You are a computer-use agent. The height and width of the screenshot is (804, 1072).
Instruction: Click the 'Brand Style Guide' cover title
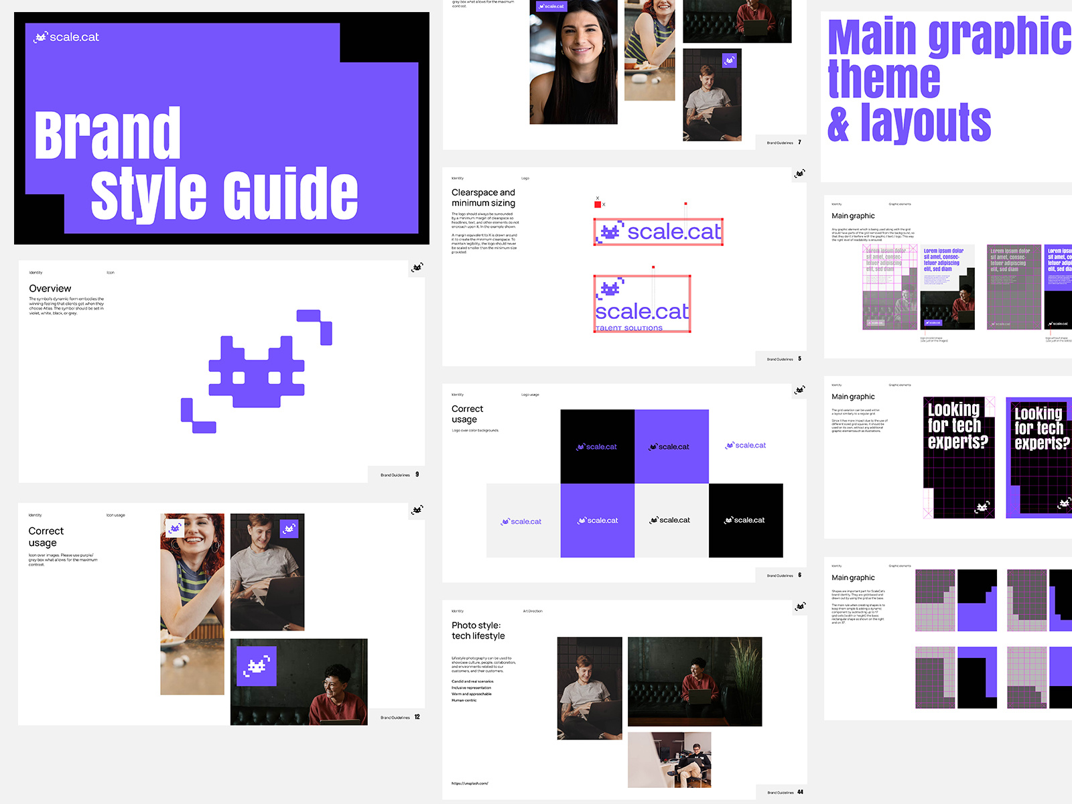[x=196, y=164]
